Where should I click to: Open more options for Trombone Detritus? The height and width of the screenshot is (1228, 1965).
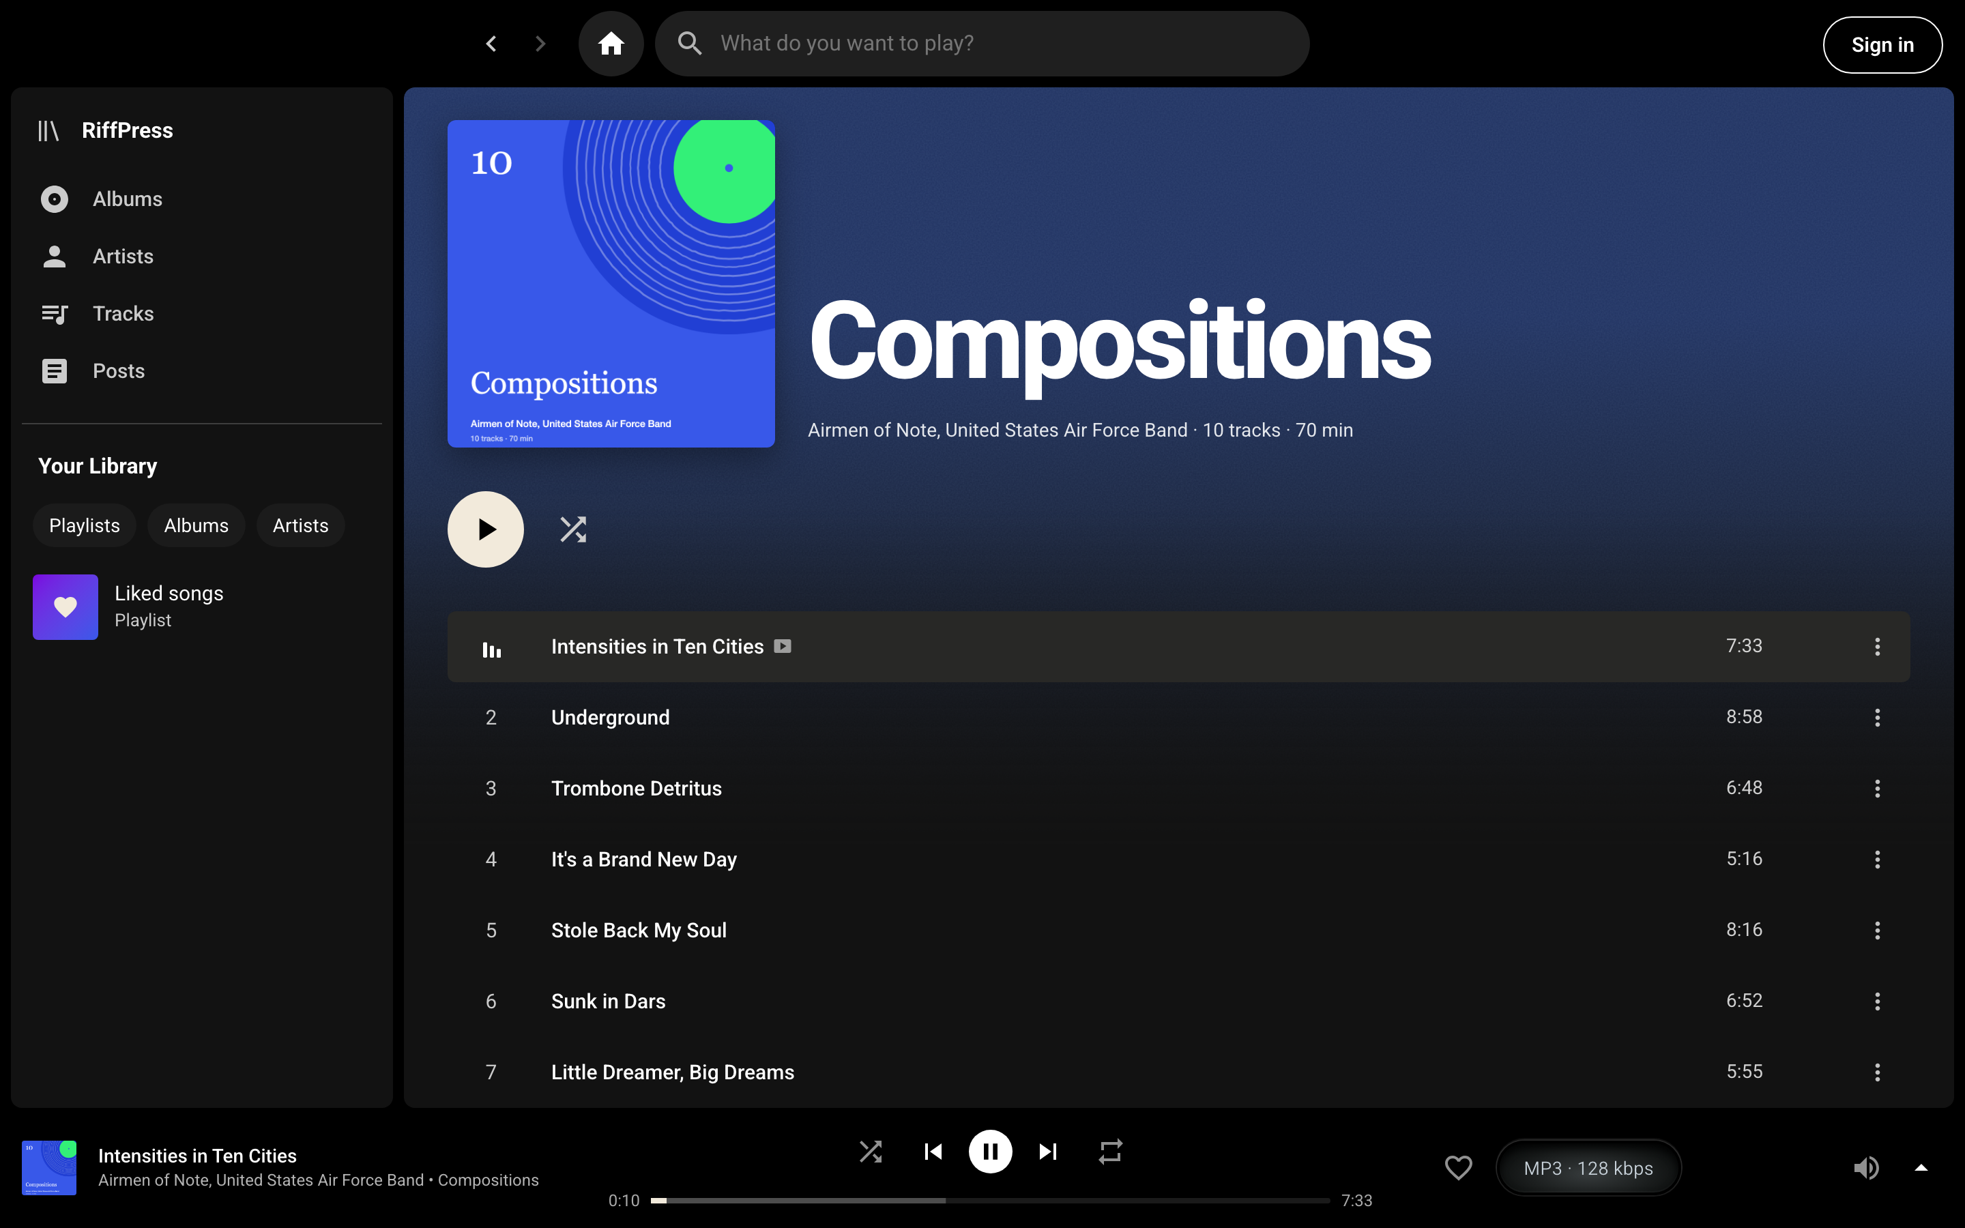pos(1877,789)
